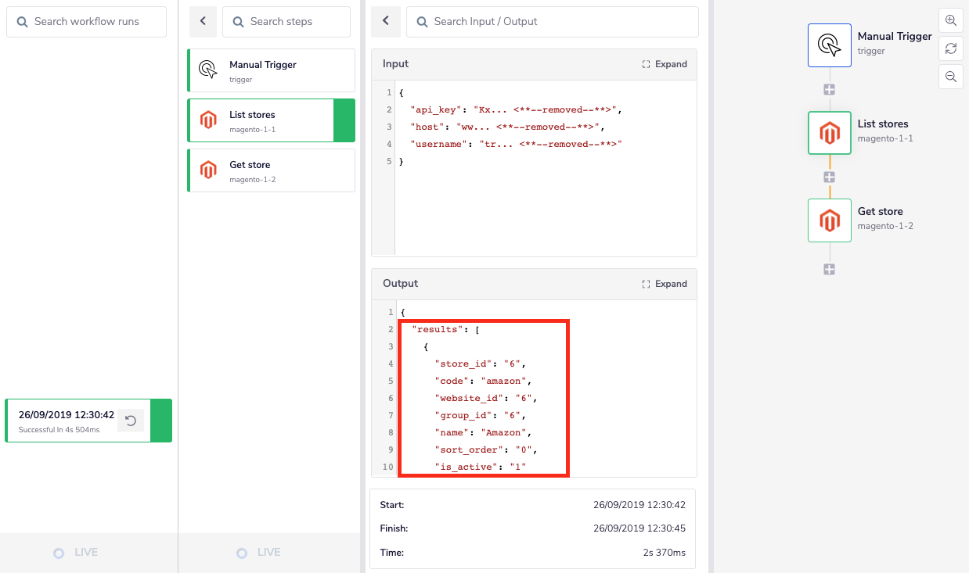Zoom out on the workflow canvas
This screenshot has width=969, height=573.
coord(950,77)
